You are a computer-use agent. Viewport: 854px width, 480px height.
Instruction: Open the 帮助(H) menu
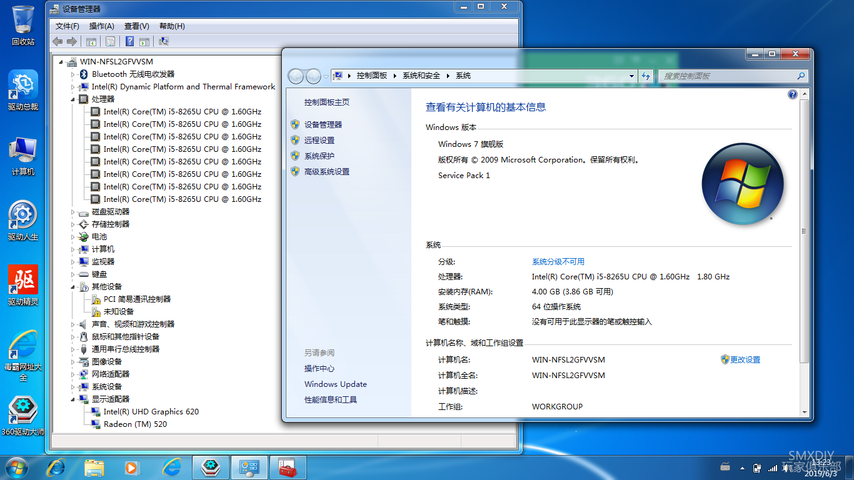click(x=172, y=26)
